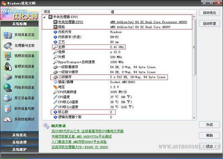This screenshot has height=159, width=223.
Task: Open 音频系统信息 speaker icon
Action: 8,67
